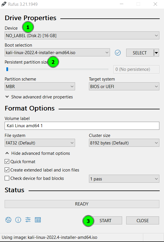Click the Volume label text field
Screen dimensions: 164x242
tap(82, 126)
